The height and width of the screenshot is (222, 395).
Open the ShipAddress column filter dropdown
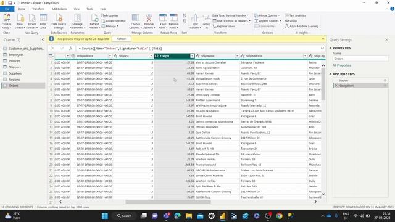point(305,56)
